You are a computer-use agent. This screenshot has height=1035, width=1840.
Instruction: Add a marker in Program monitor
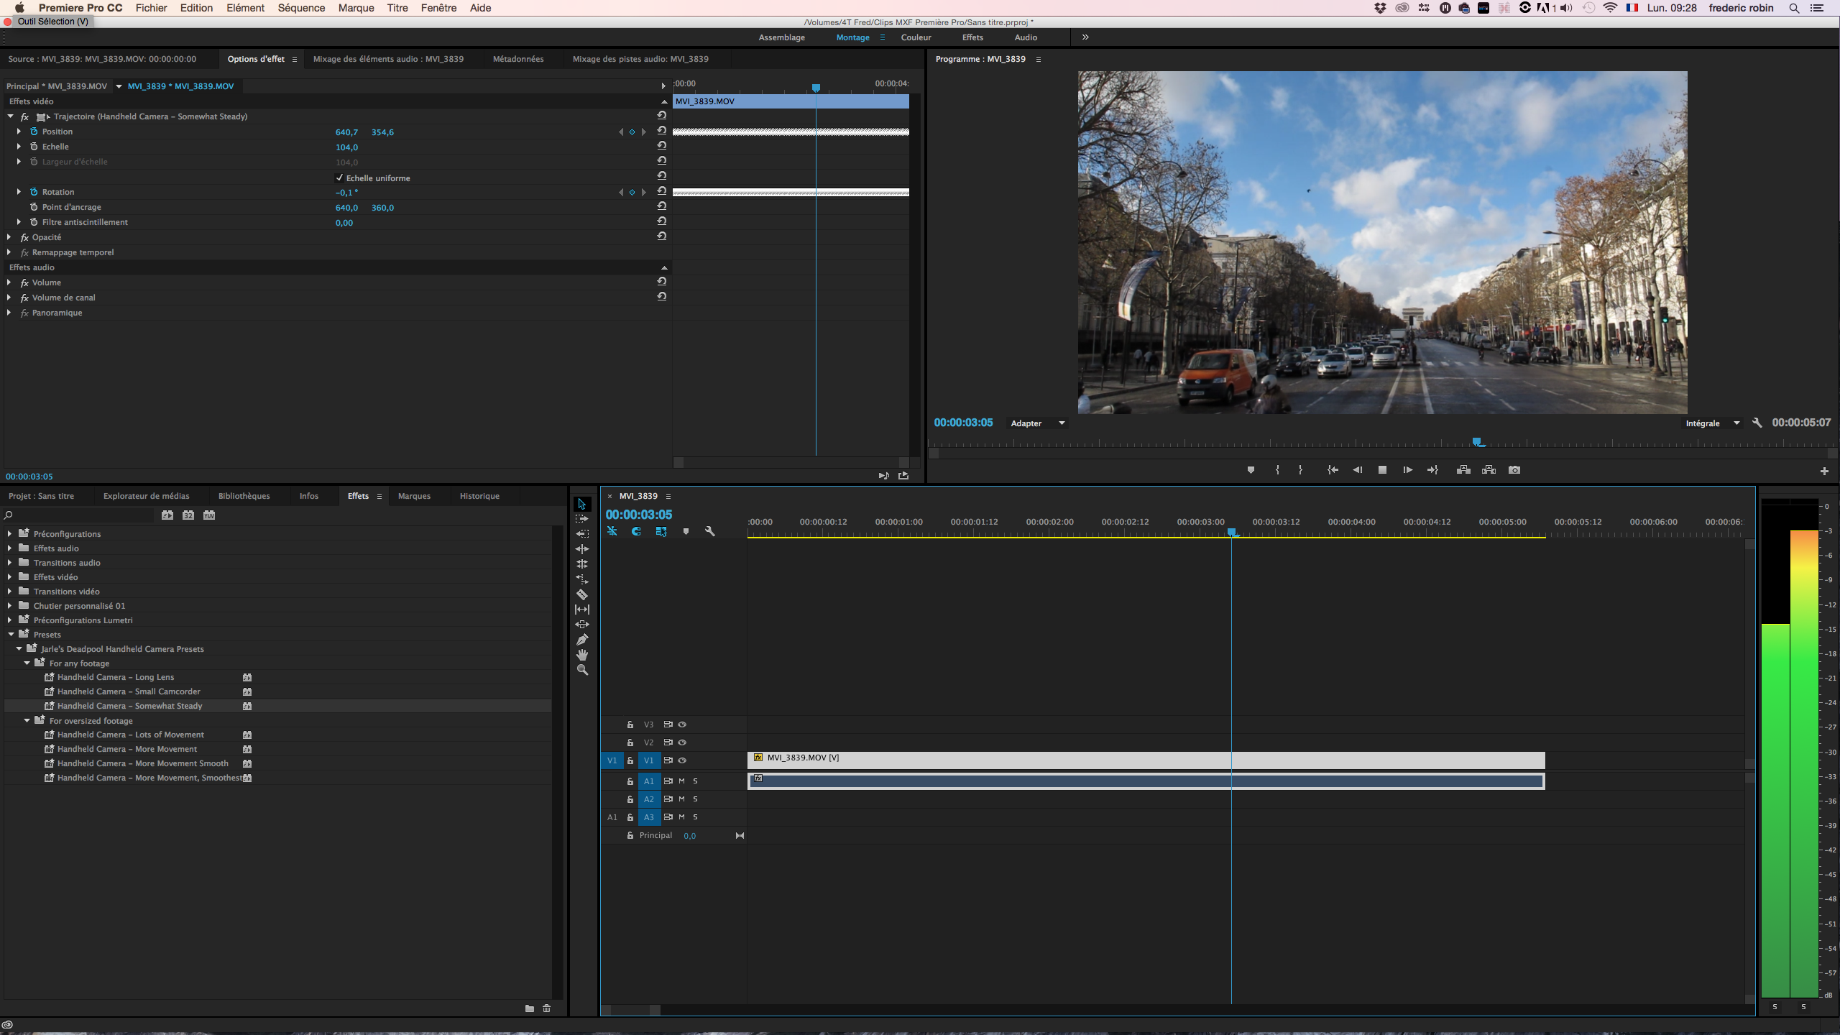[1251, 470]
